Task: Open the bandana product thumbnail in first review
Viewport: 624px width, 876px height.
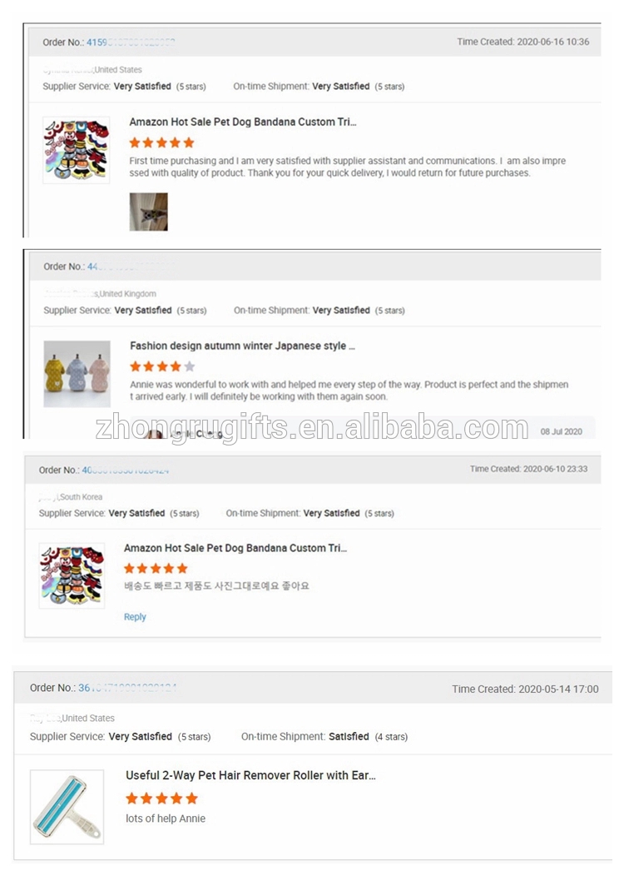Action: [x=77, y=150]
